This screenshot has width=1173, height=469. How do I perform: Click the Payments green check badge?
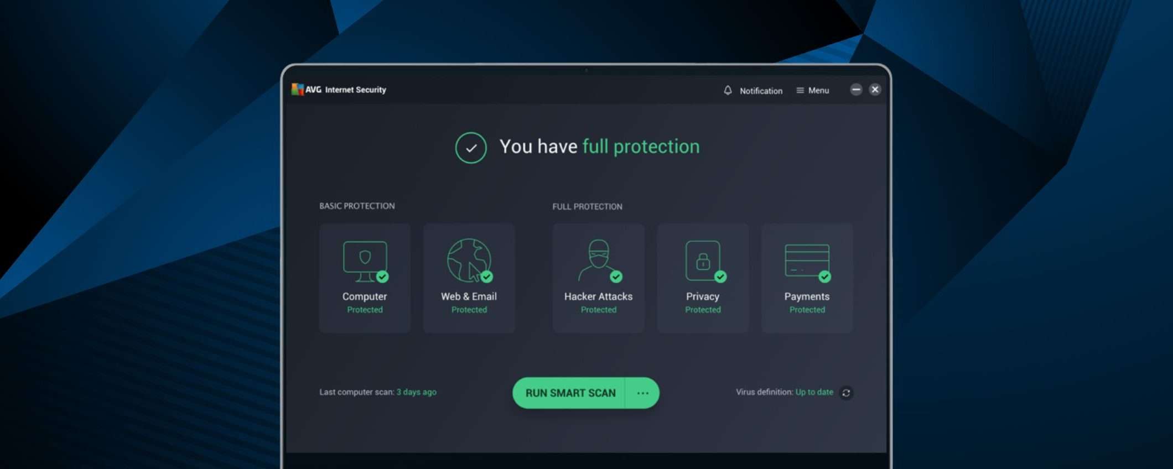tap(824, 277)
